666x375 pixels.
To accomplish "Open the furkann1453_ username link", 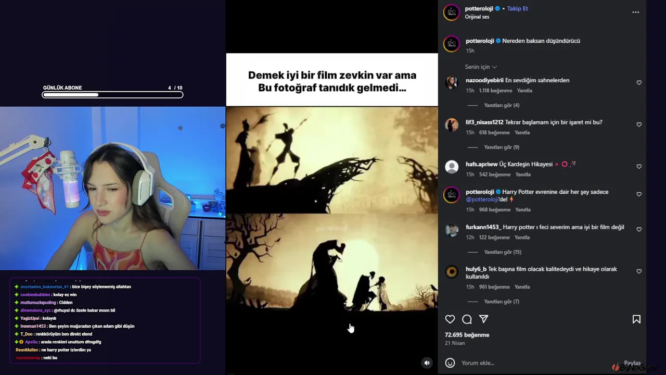I will [x=483, y=227].
